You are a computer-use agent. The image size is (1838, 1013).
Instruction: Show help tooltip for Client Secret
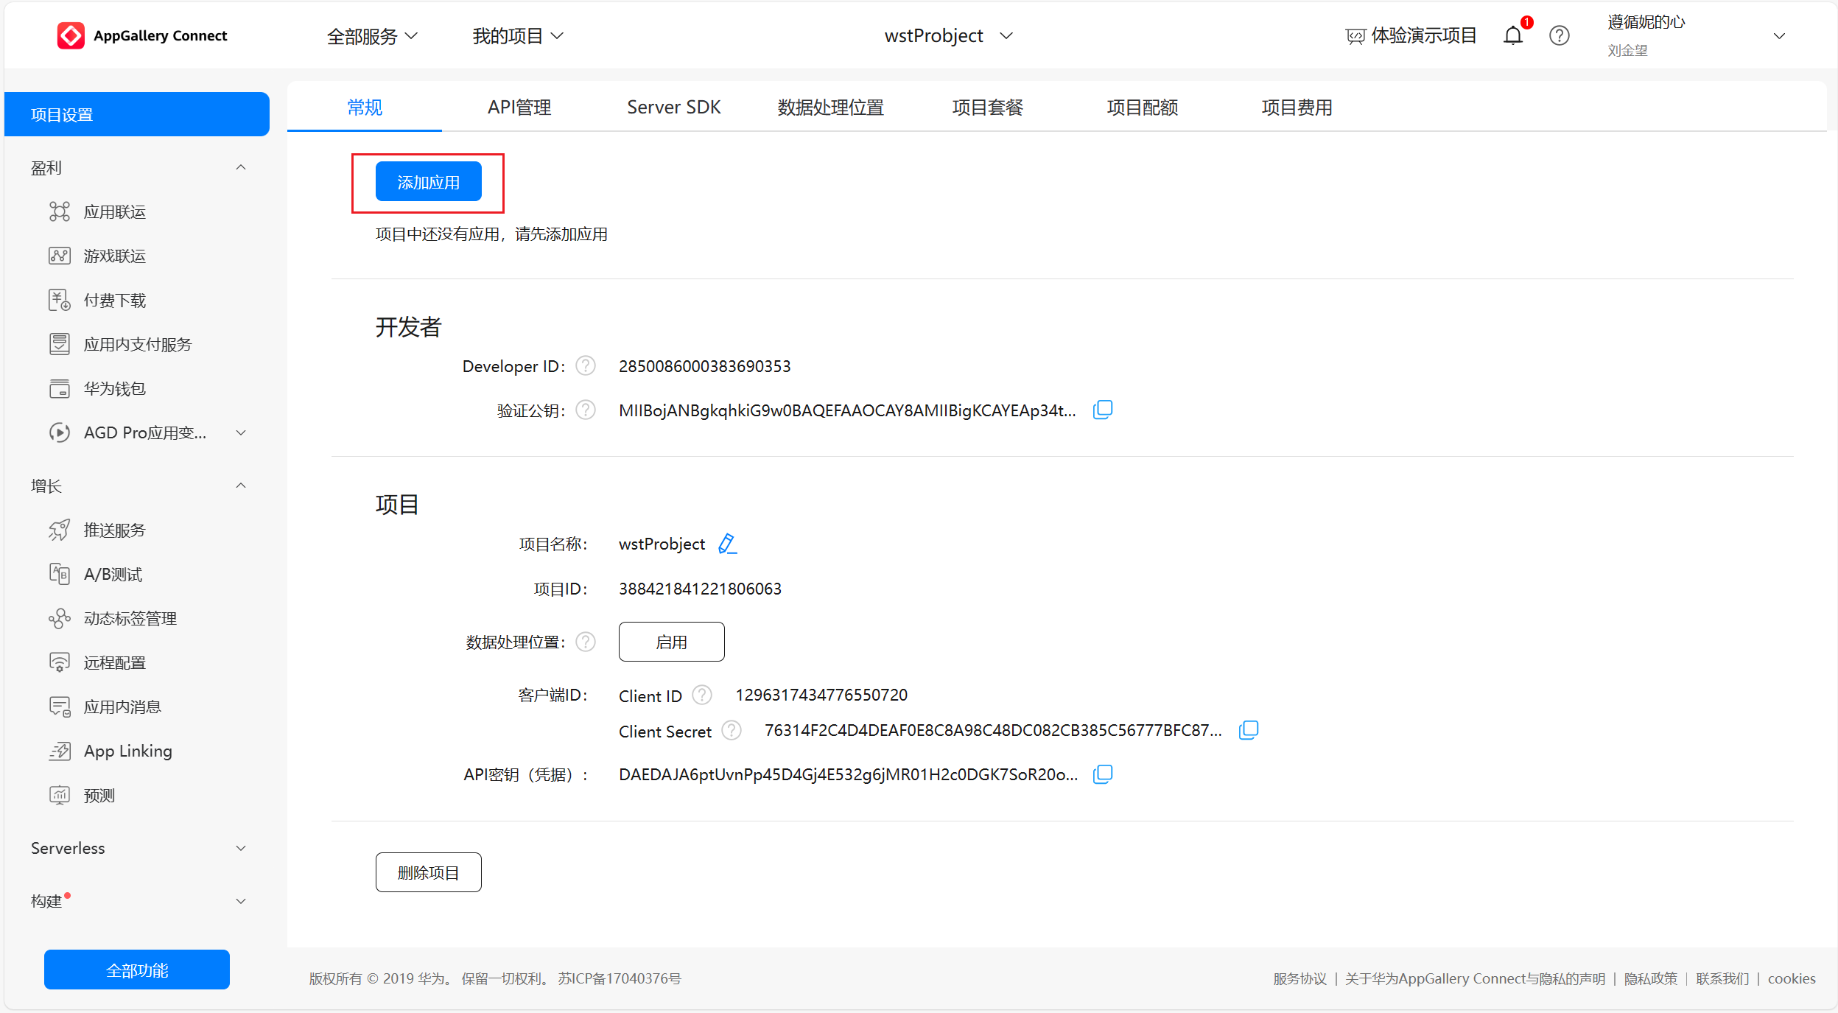732,730
